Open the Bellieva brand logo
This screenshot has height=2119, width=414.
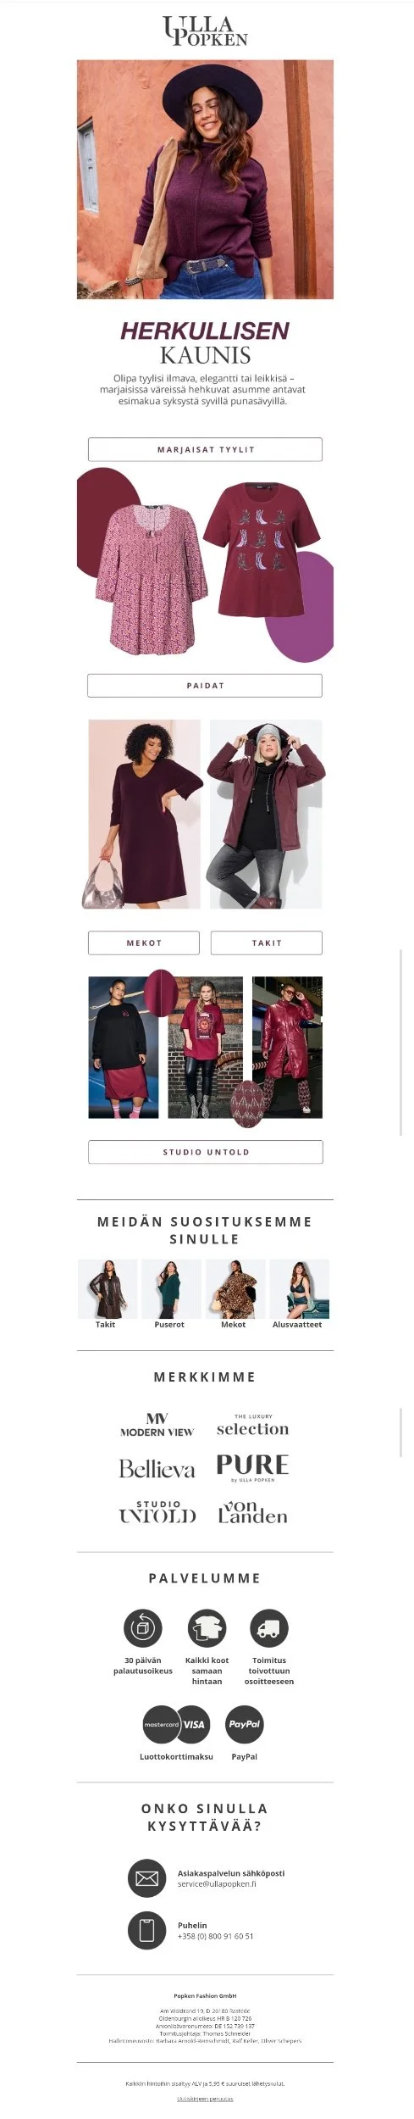[157, 1470]
